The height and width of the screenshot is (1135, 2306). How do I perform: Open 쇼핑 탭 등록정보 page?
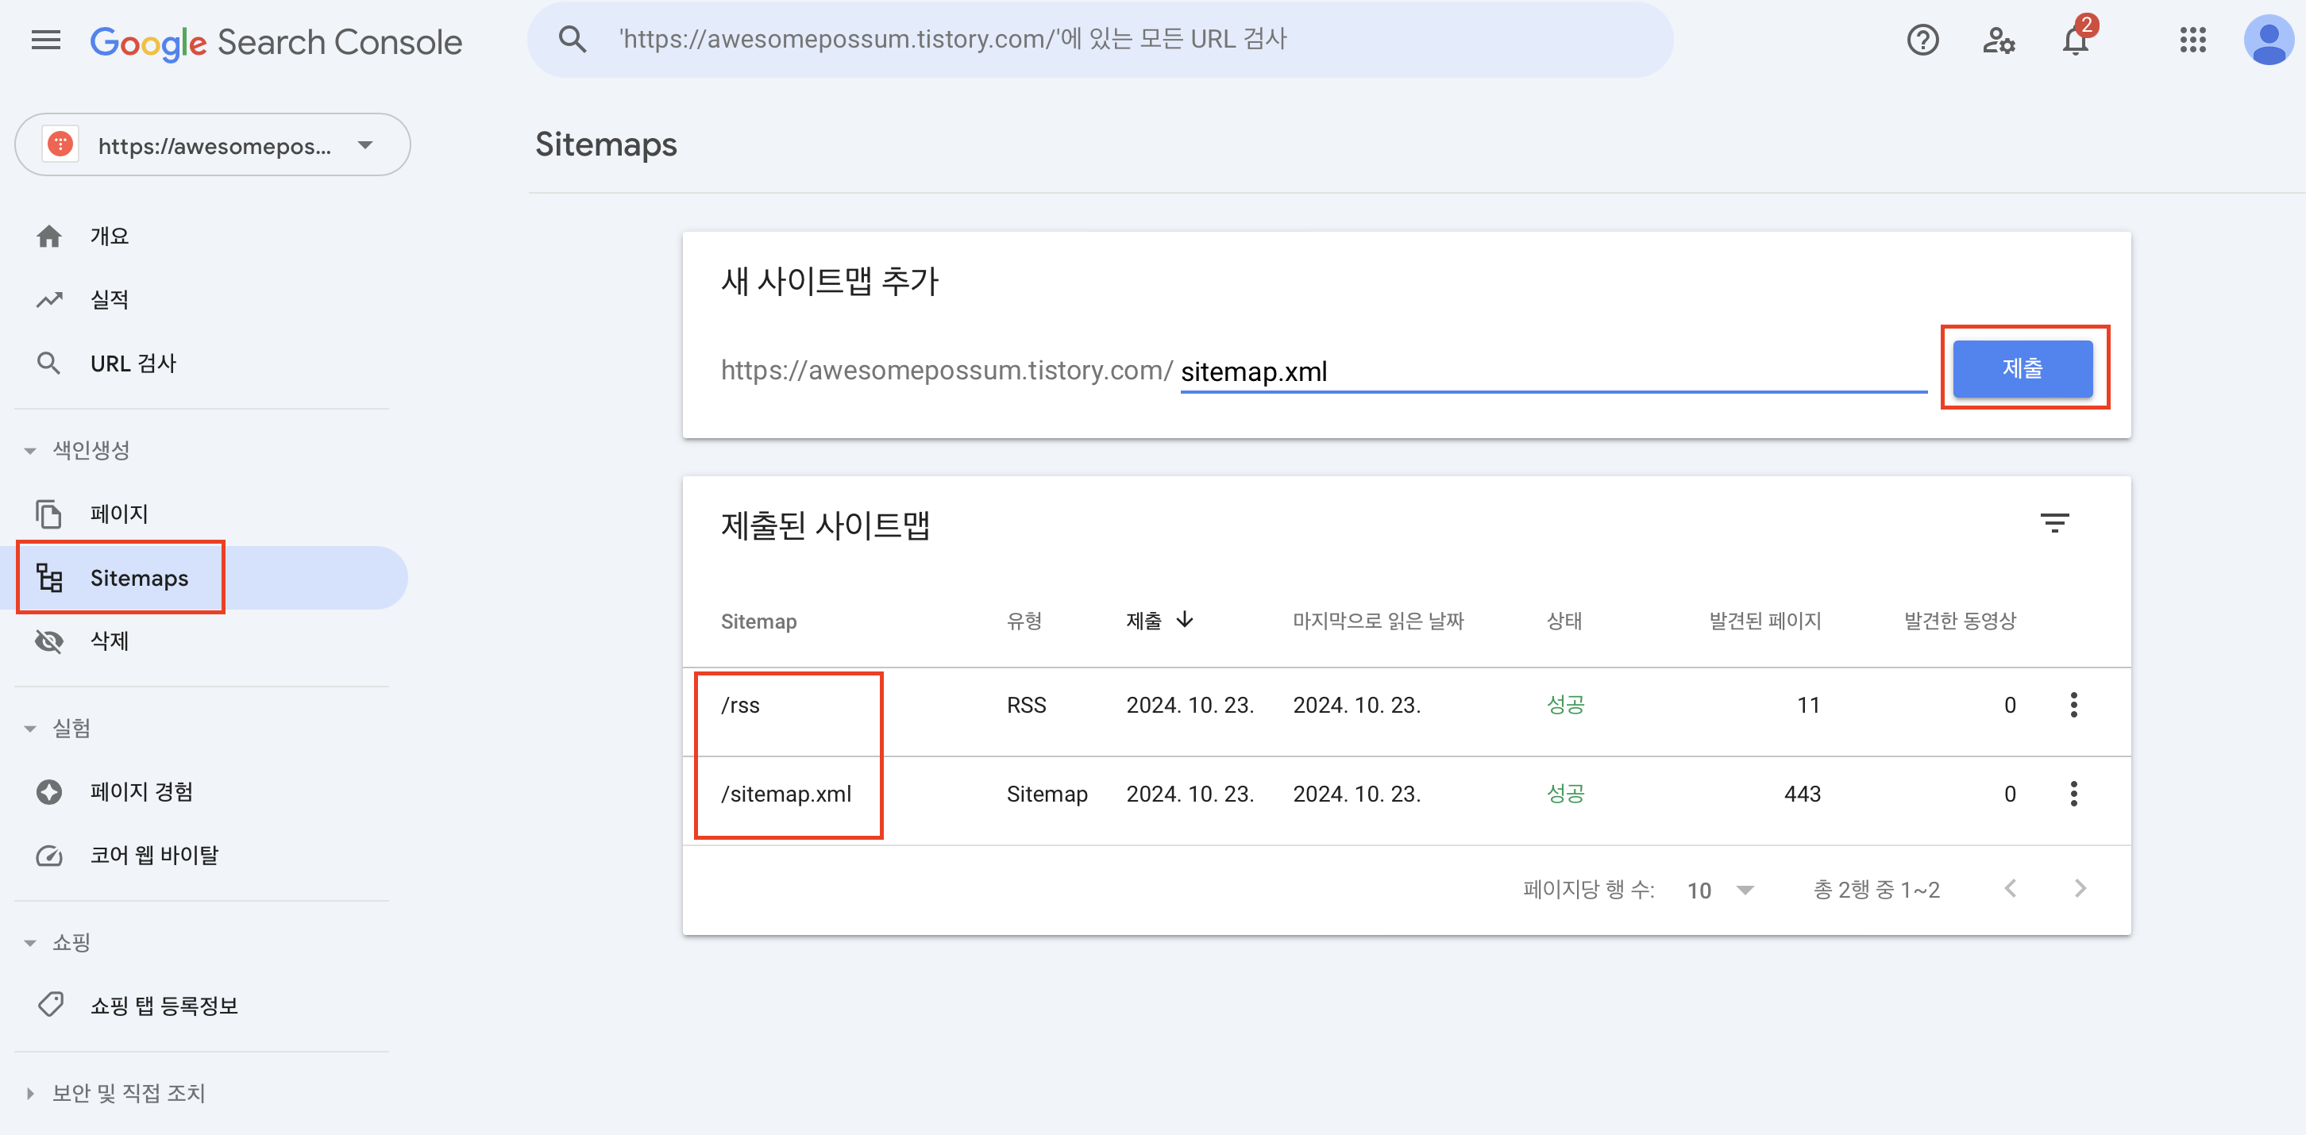(x=164, y=1005)
